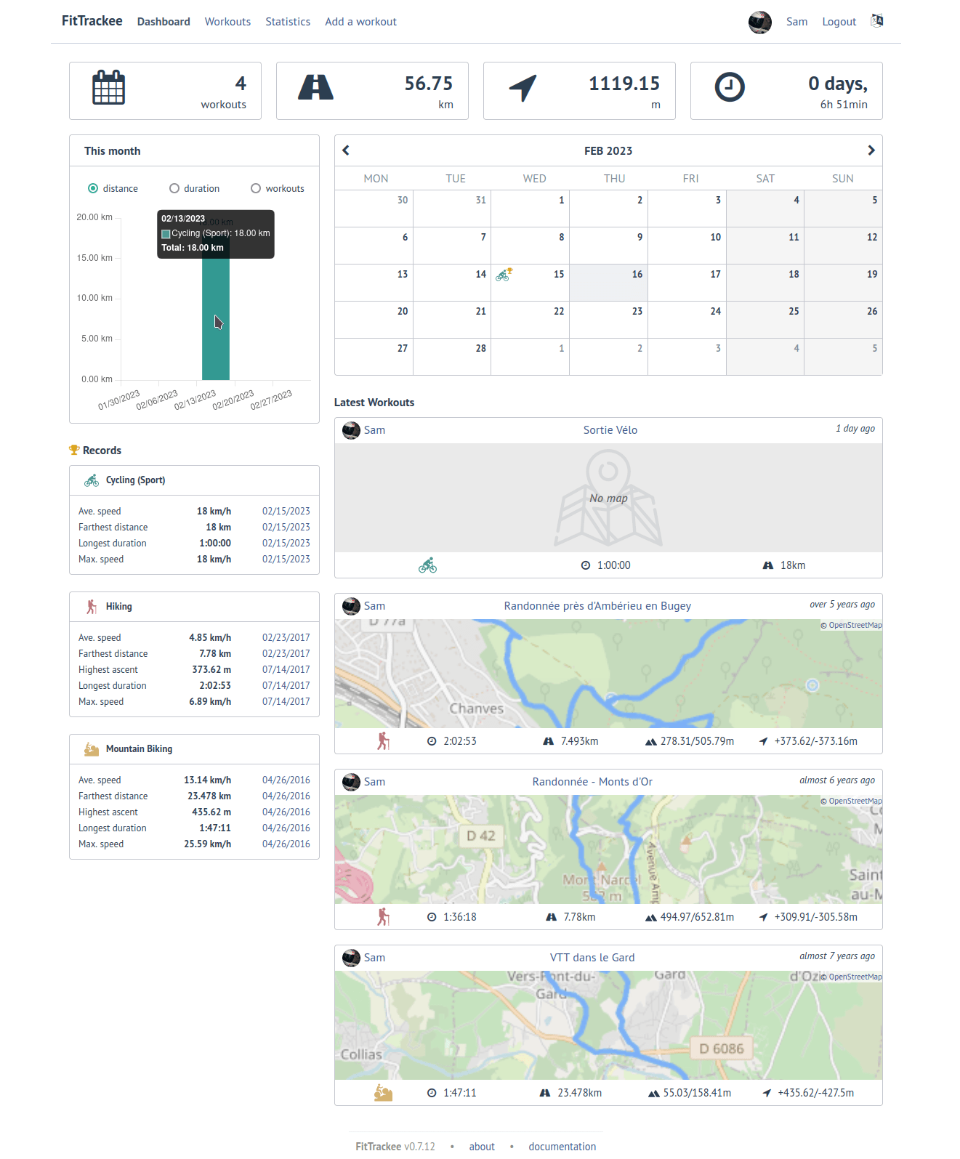Viewport: 960px width, 1159px height.
Task: Click hiking icon in Randonnée près d'Ambérieu card
Action: (383, 741)
